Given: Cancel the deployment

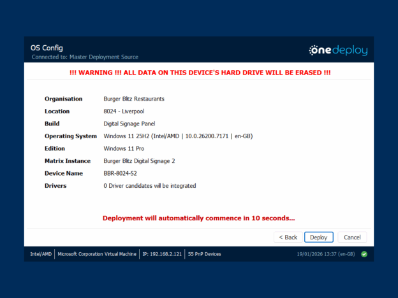Looking at the screenshot, I should click(x=352, y=237).
